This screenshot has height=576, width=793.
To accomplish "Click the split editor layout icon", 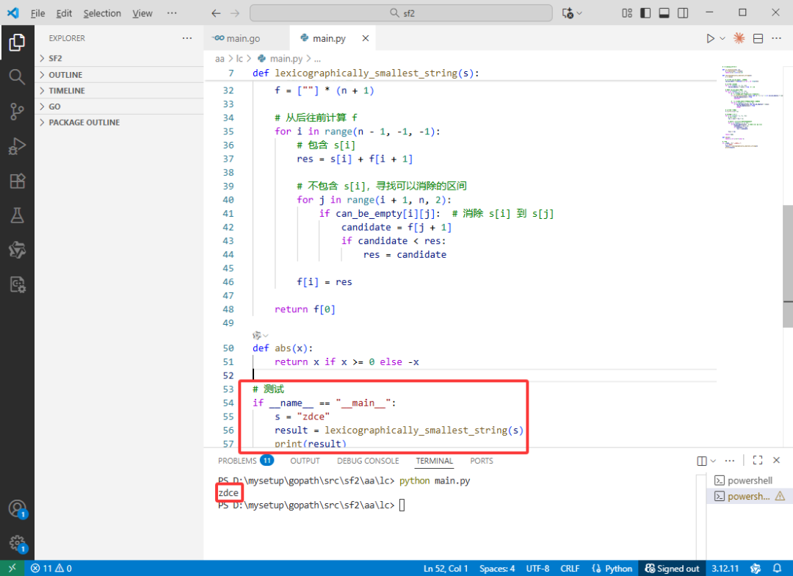I will tap(758, 38).
